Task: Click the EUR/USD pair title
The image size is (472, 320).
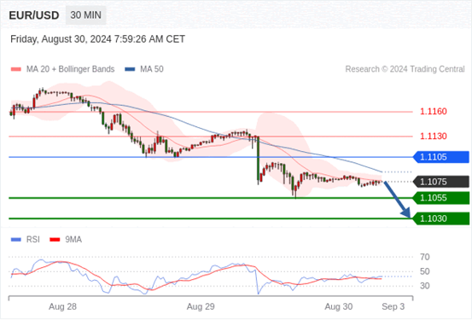Action: pos(34,15)
